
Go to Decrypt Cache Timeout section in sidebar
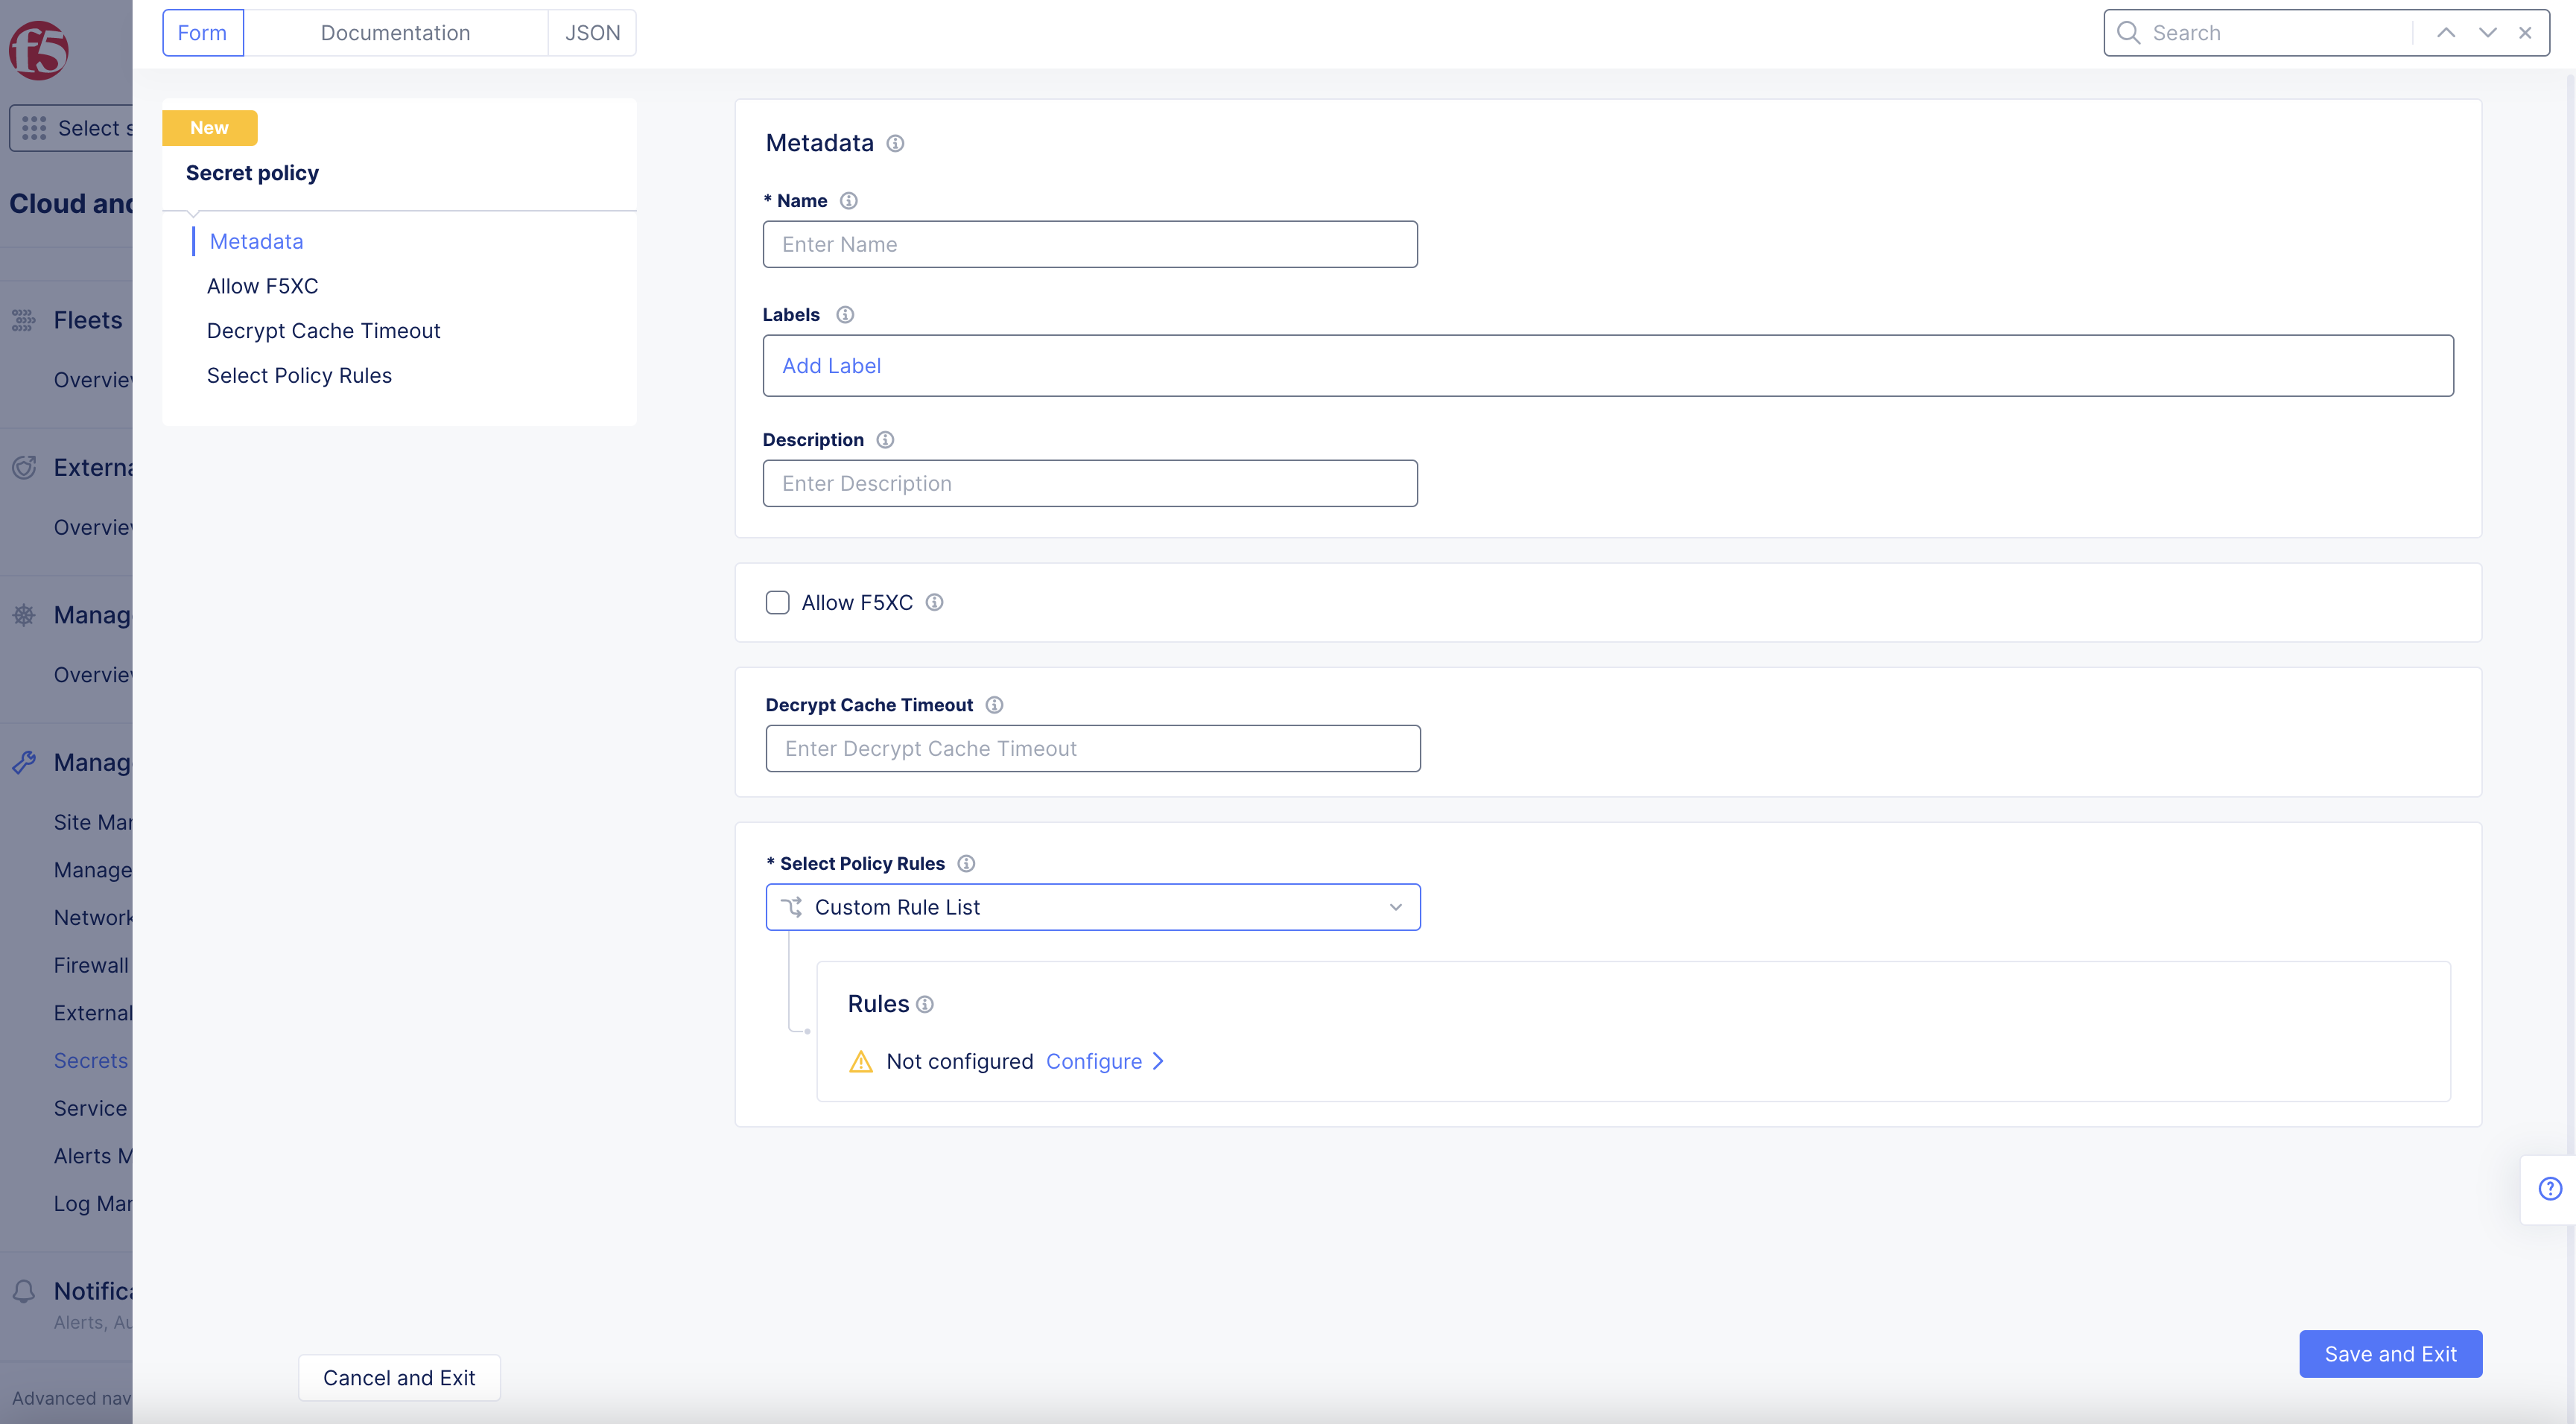click(323, 331)
